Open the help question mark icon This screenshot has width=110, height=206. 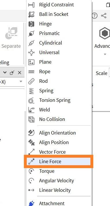(x=94, y=16)
